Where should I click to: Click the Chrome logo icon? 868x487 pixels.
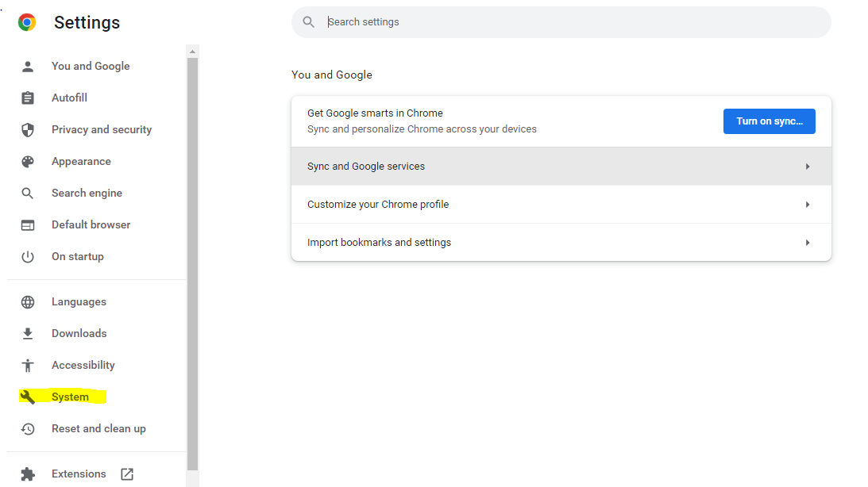(x=27, y=22)
